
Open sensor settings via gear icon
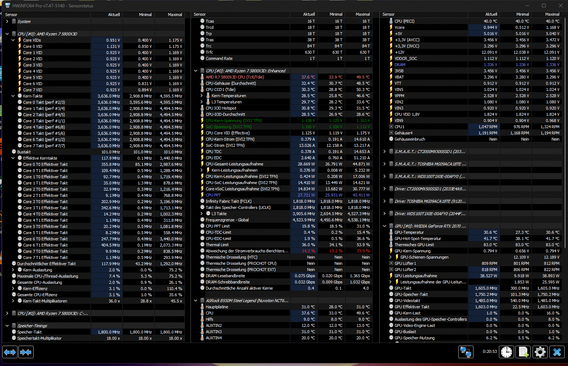click(x=540, y=352)
